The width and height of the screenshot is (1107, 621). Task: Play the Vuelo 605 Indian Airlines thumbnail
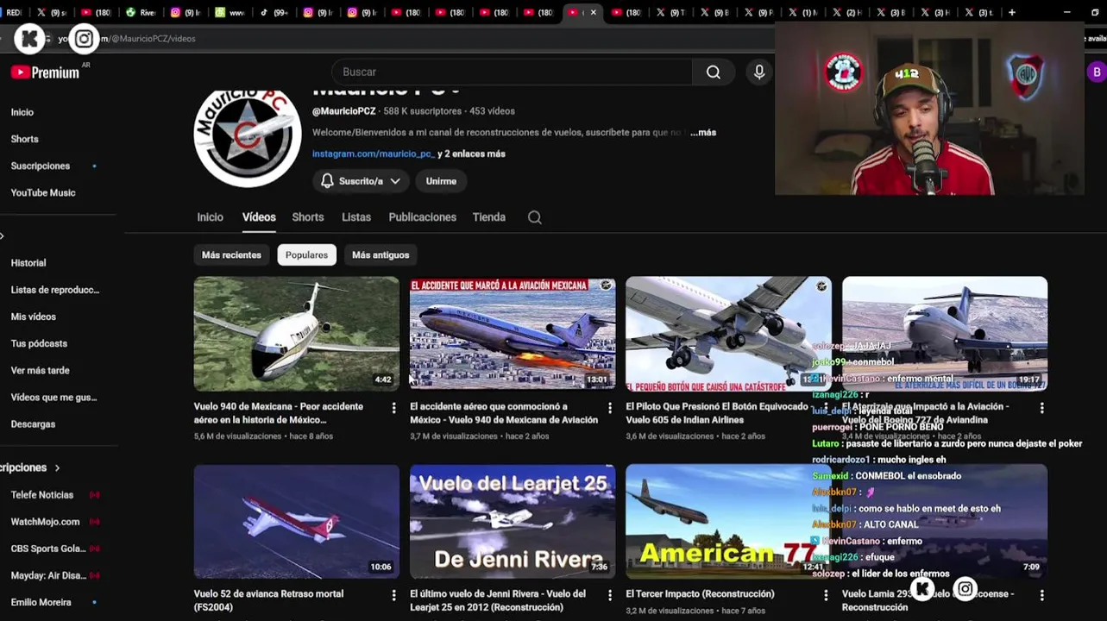728,334
